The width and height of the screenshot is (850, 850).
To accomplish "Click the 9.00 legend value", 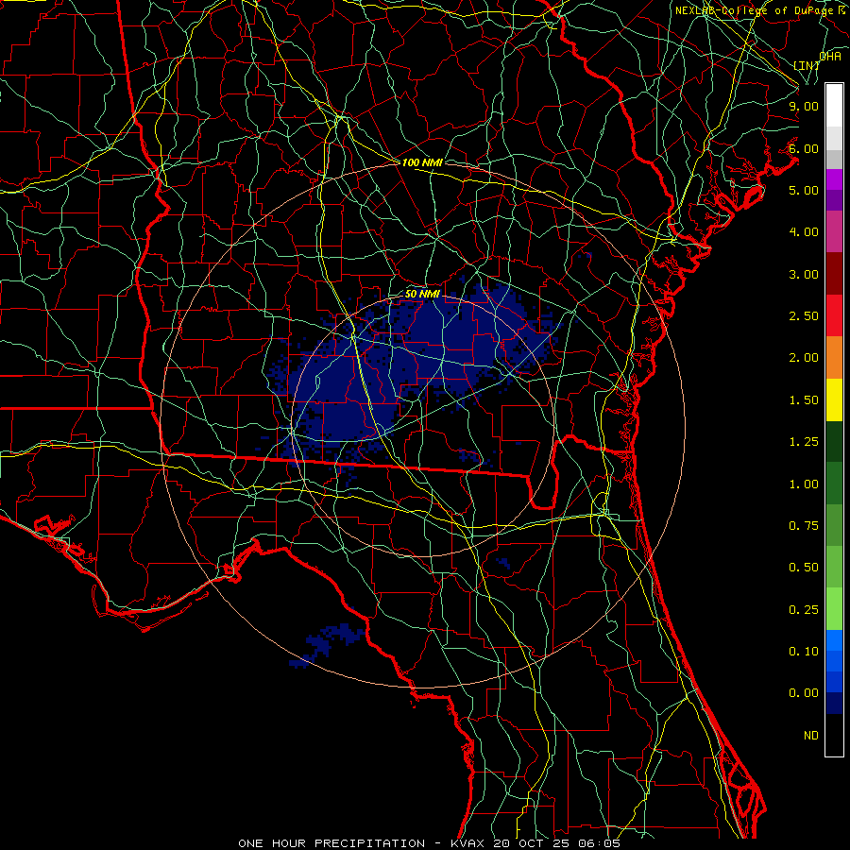I will point(804,106).
